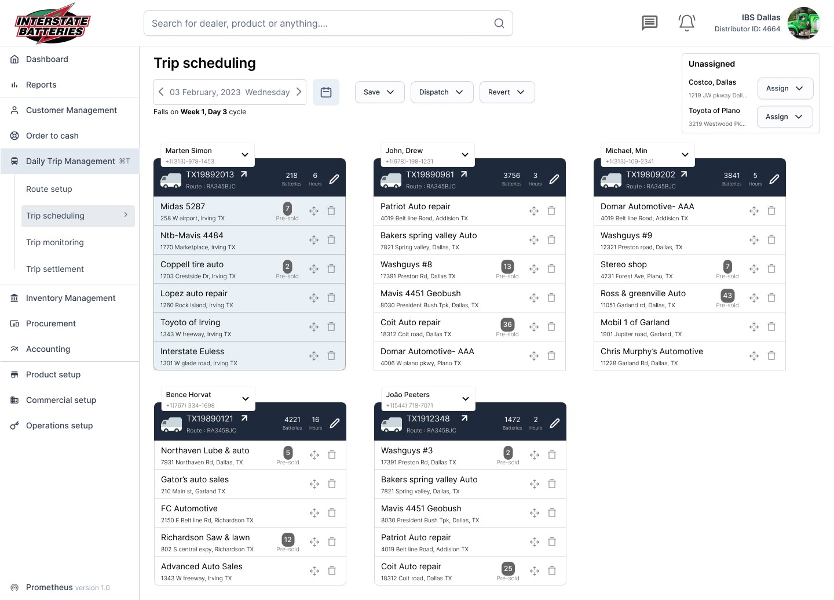The image size is (834, 600).
Task: Change driver Bence Horvat dropdown
Action: pos(209,399)
